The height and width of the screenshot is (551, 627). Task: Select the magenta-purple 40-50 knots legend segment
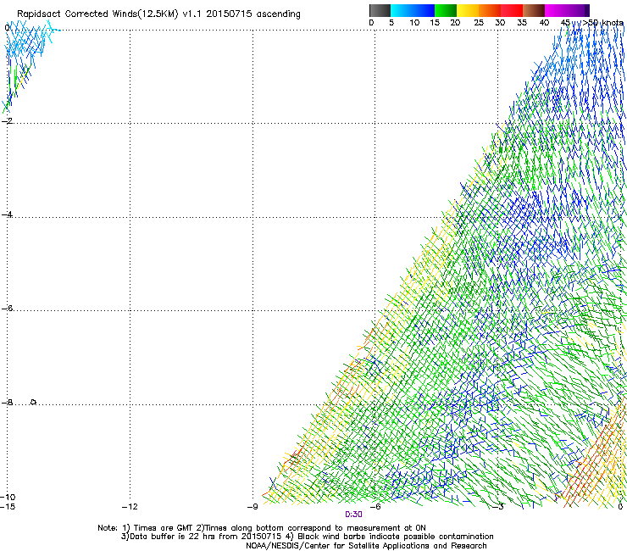567,10
